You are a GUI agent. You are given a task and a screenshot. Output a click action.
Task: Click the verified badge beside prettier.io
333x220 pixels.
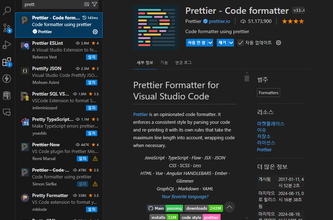(x=205, y=21)
